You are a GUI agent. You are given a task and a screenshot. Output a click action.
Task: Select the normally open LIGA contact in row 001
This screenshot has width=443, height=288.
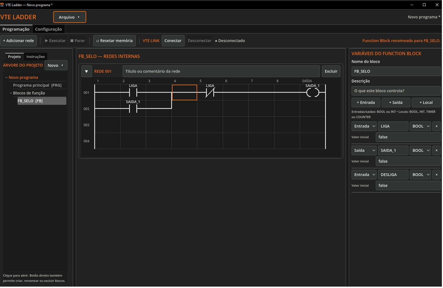(133, 92)
